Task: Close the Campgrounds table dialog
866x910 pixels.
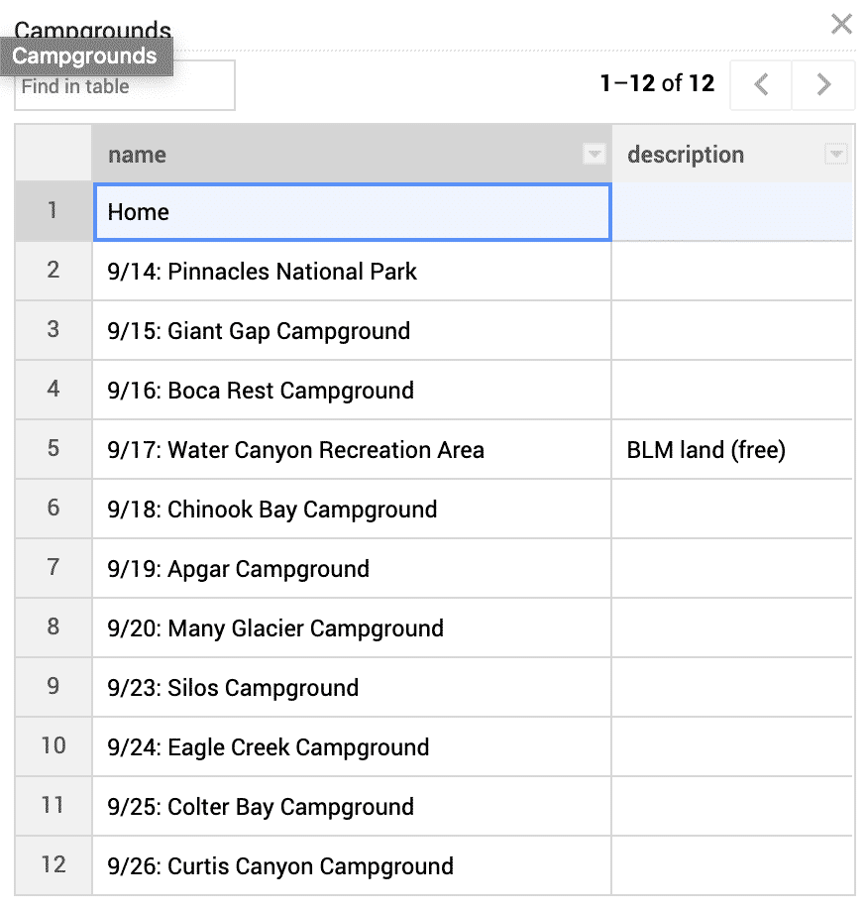Action: pos(841,25)
